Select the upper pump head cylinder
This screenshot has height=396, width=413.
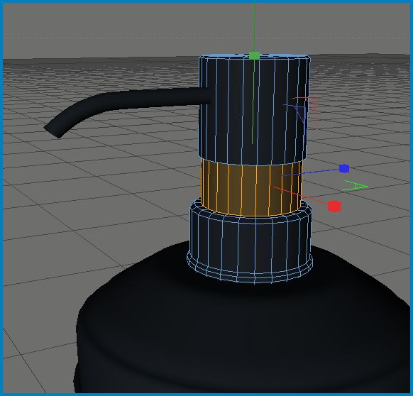tap(254, 109)
